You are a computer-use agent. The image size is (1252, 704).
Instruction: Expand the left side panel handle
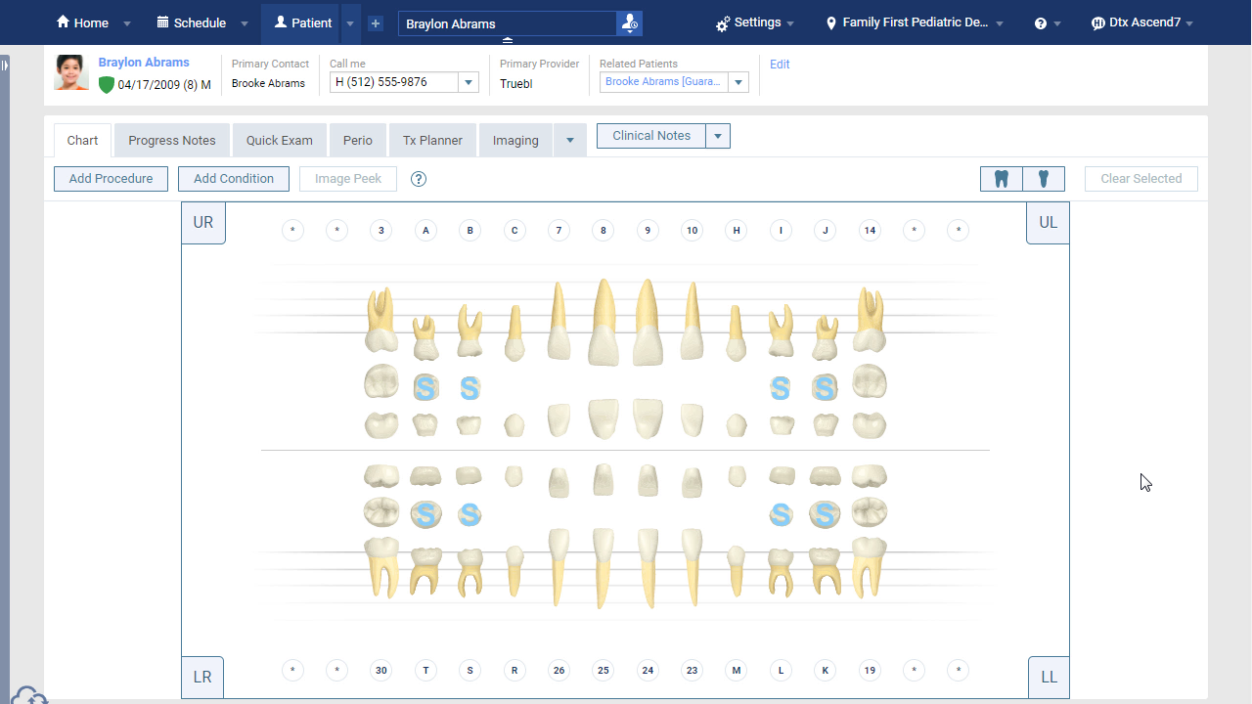(4, 65)
